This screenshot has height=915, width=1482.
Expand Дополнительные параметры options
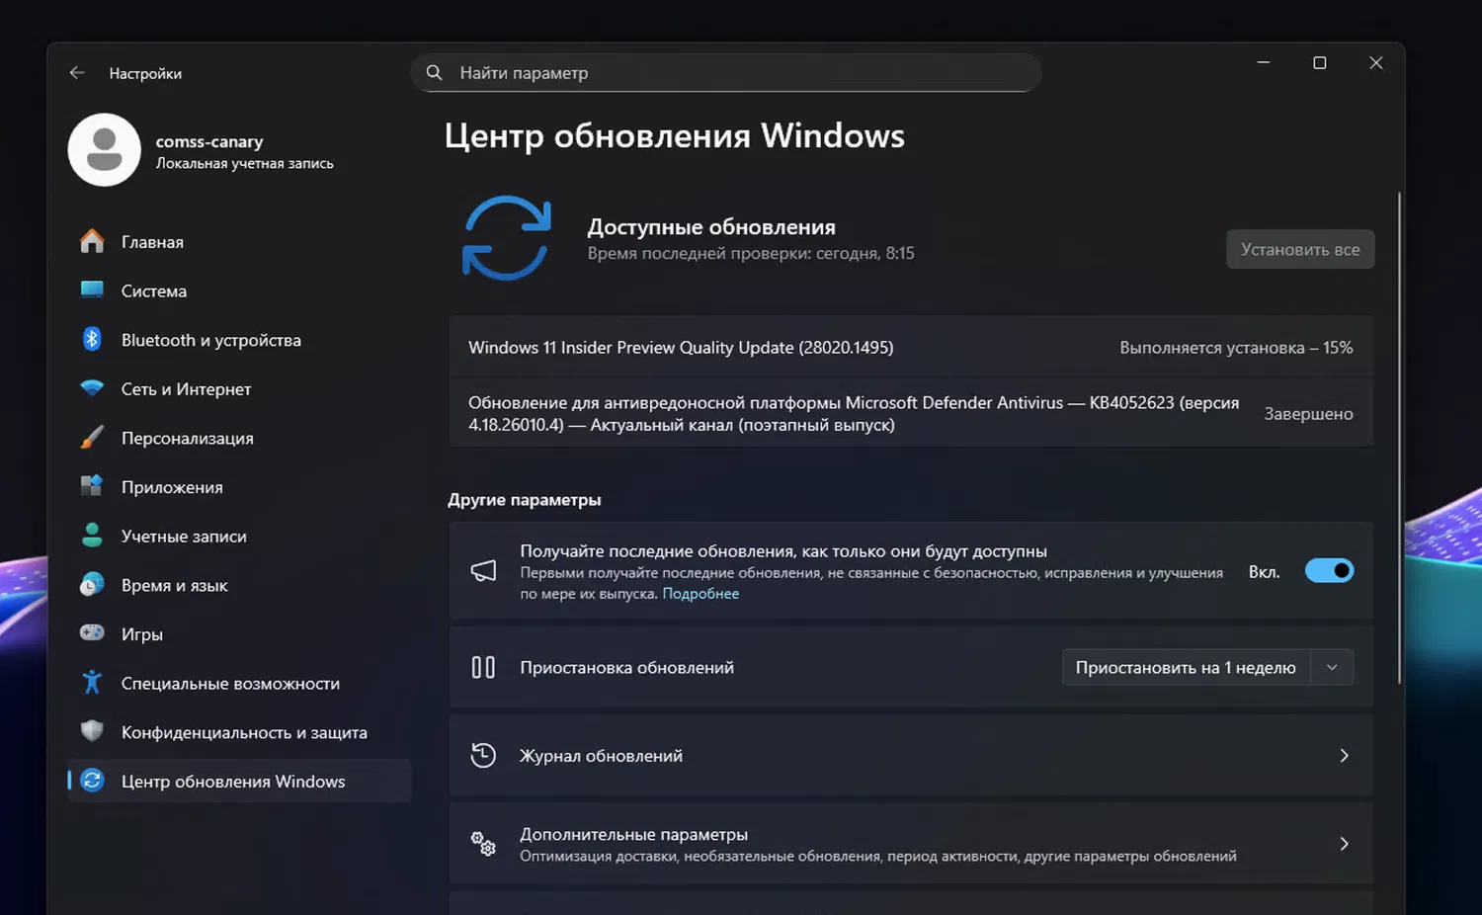coord(1344,843)
